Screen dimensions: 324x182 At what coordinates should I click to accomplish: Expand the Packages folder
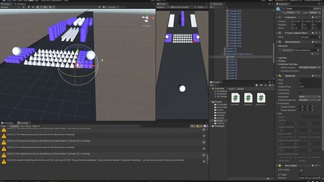tap(211, 126)
